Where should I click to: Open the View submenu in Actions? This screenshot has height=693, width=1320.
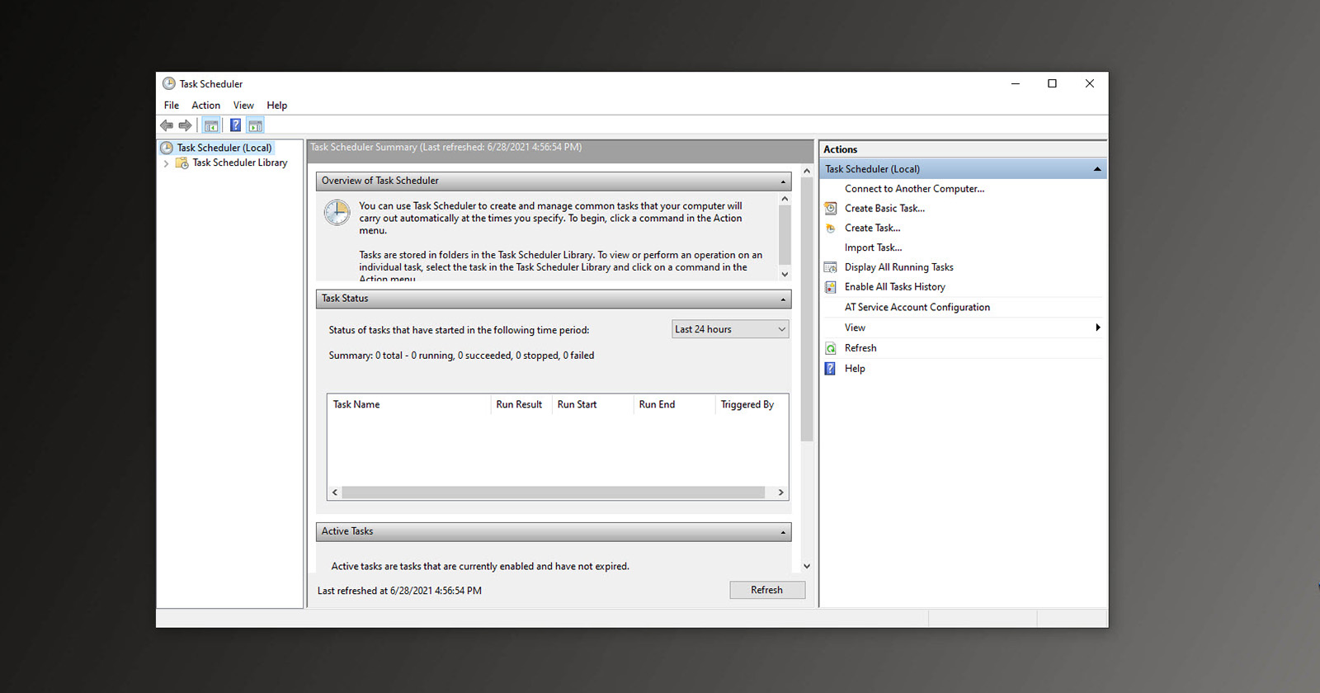963,328
